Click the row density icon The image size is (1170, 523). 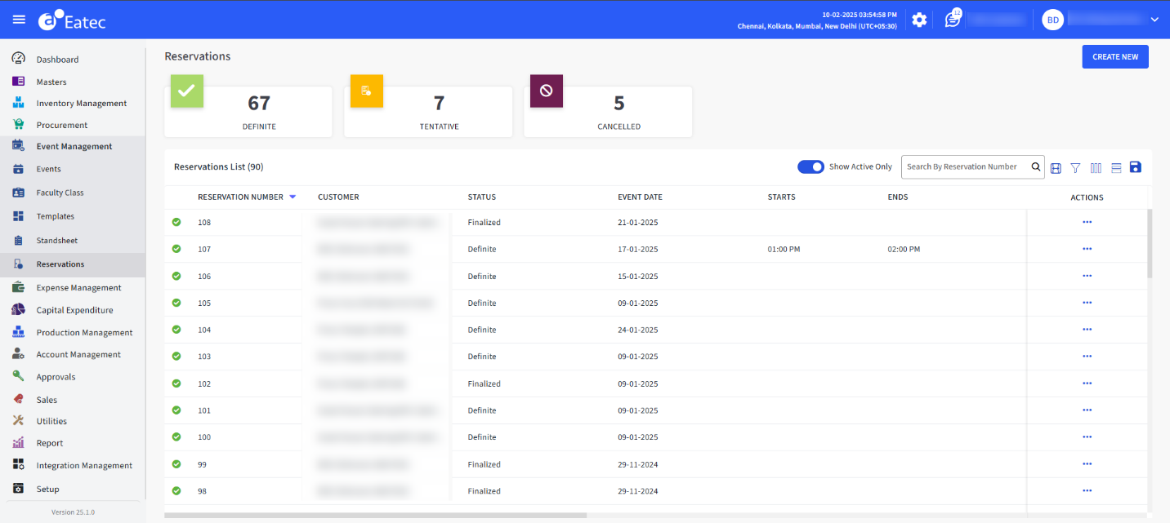[x=1115, y=167]
